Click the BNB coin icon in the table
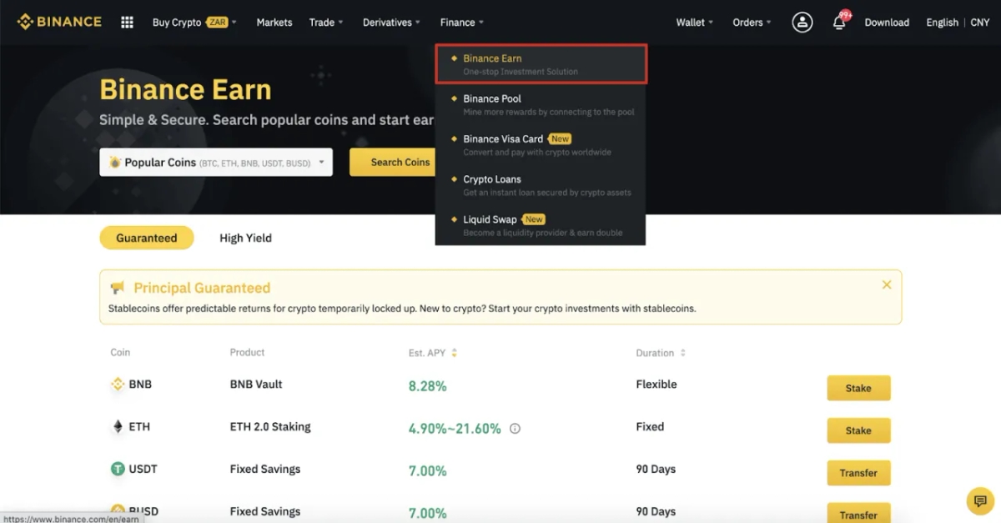The height and width of the screenshot is (523, 1001). (117, 385)
